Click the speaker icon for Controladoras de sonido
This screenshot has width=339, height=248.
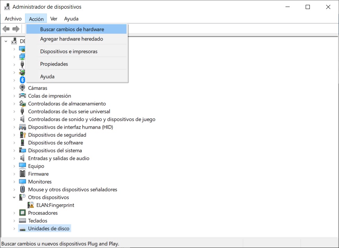(22, 119)
